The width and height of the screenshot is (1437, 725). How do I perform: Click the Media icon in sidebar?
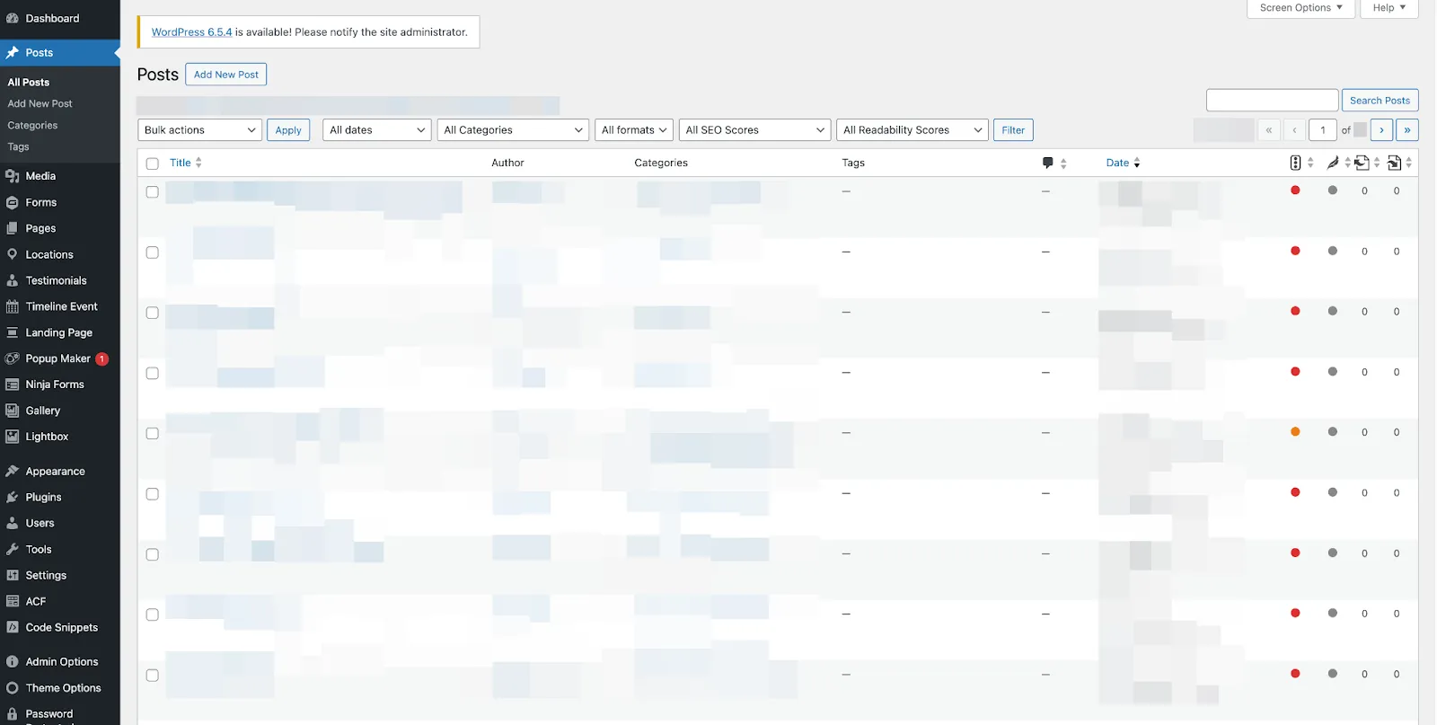13,176
